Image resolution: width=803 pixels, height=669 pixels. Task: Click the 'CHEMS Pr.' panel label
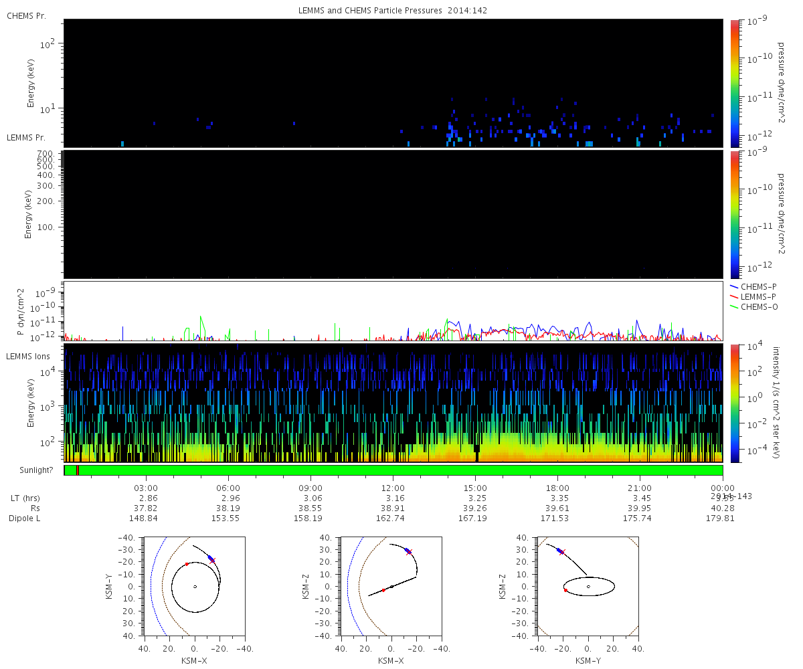[x=26, y=15]
